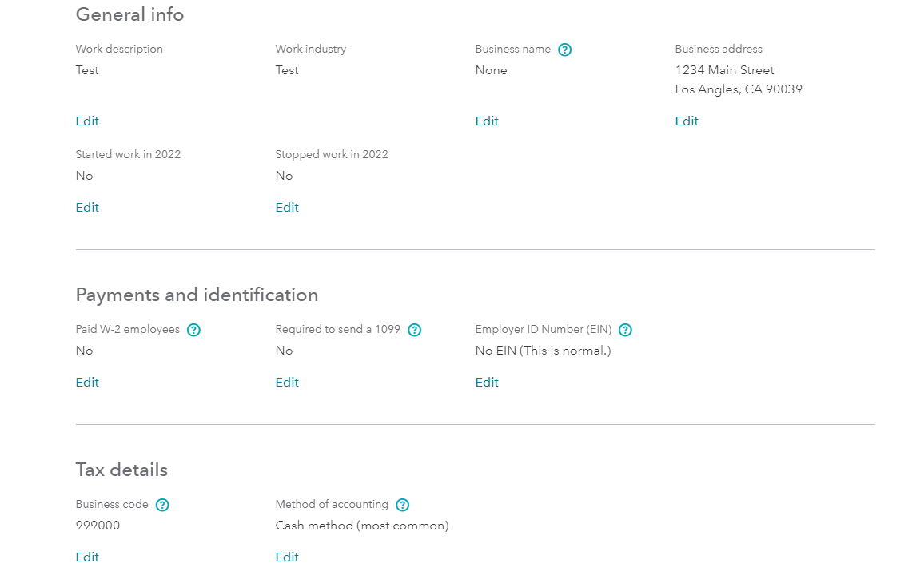
Task: Click the Payments and identification heading
Action: [x=197, y=295]
